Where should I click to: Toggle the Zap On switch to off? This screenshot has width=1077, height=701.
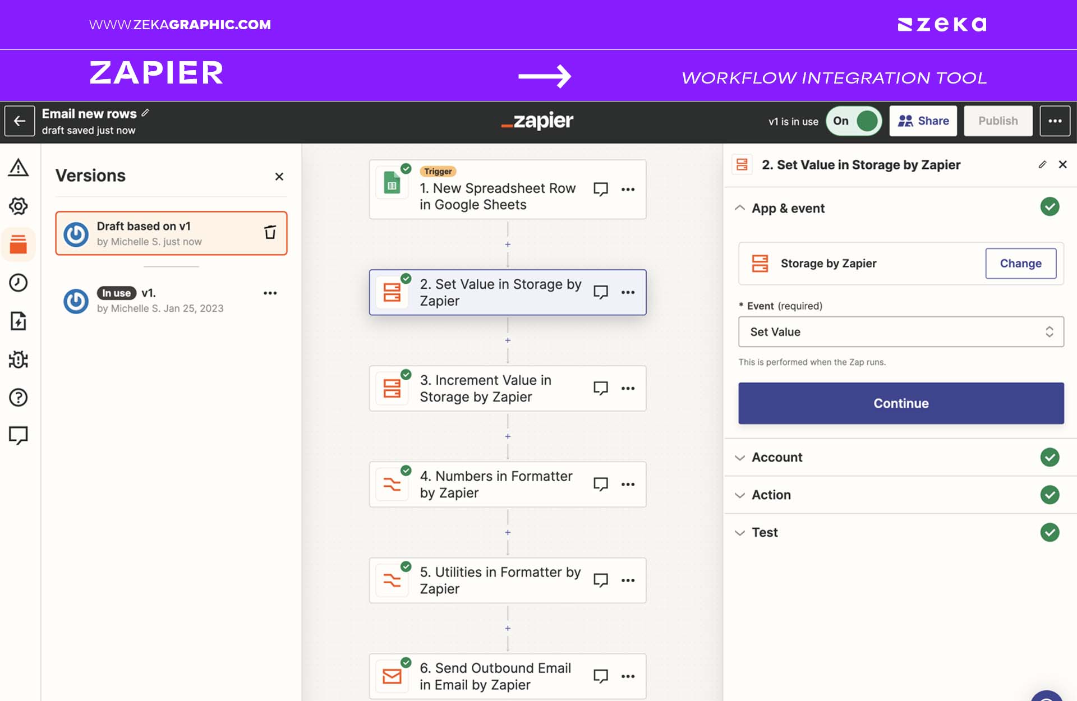pyautogui.click(x=853, y=121)
